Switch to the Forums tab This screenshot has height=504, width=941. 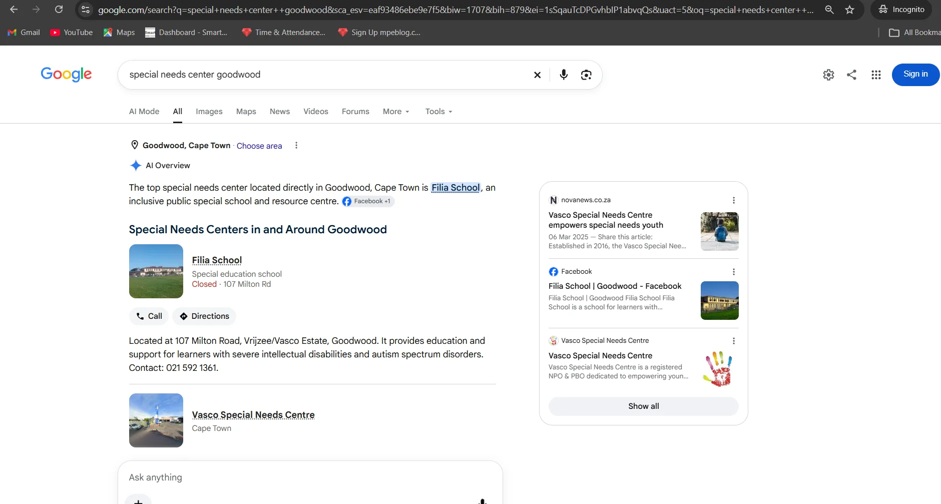coord(355,111)
